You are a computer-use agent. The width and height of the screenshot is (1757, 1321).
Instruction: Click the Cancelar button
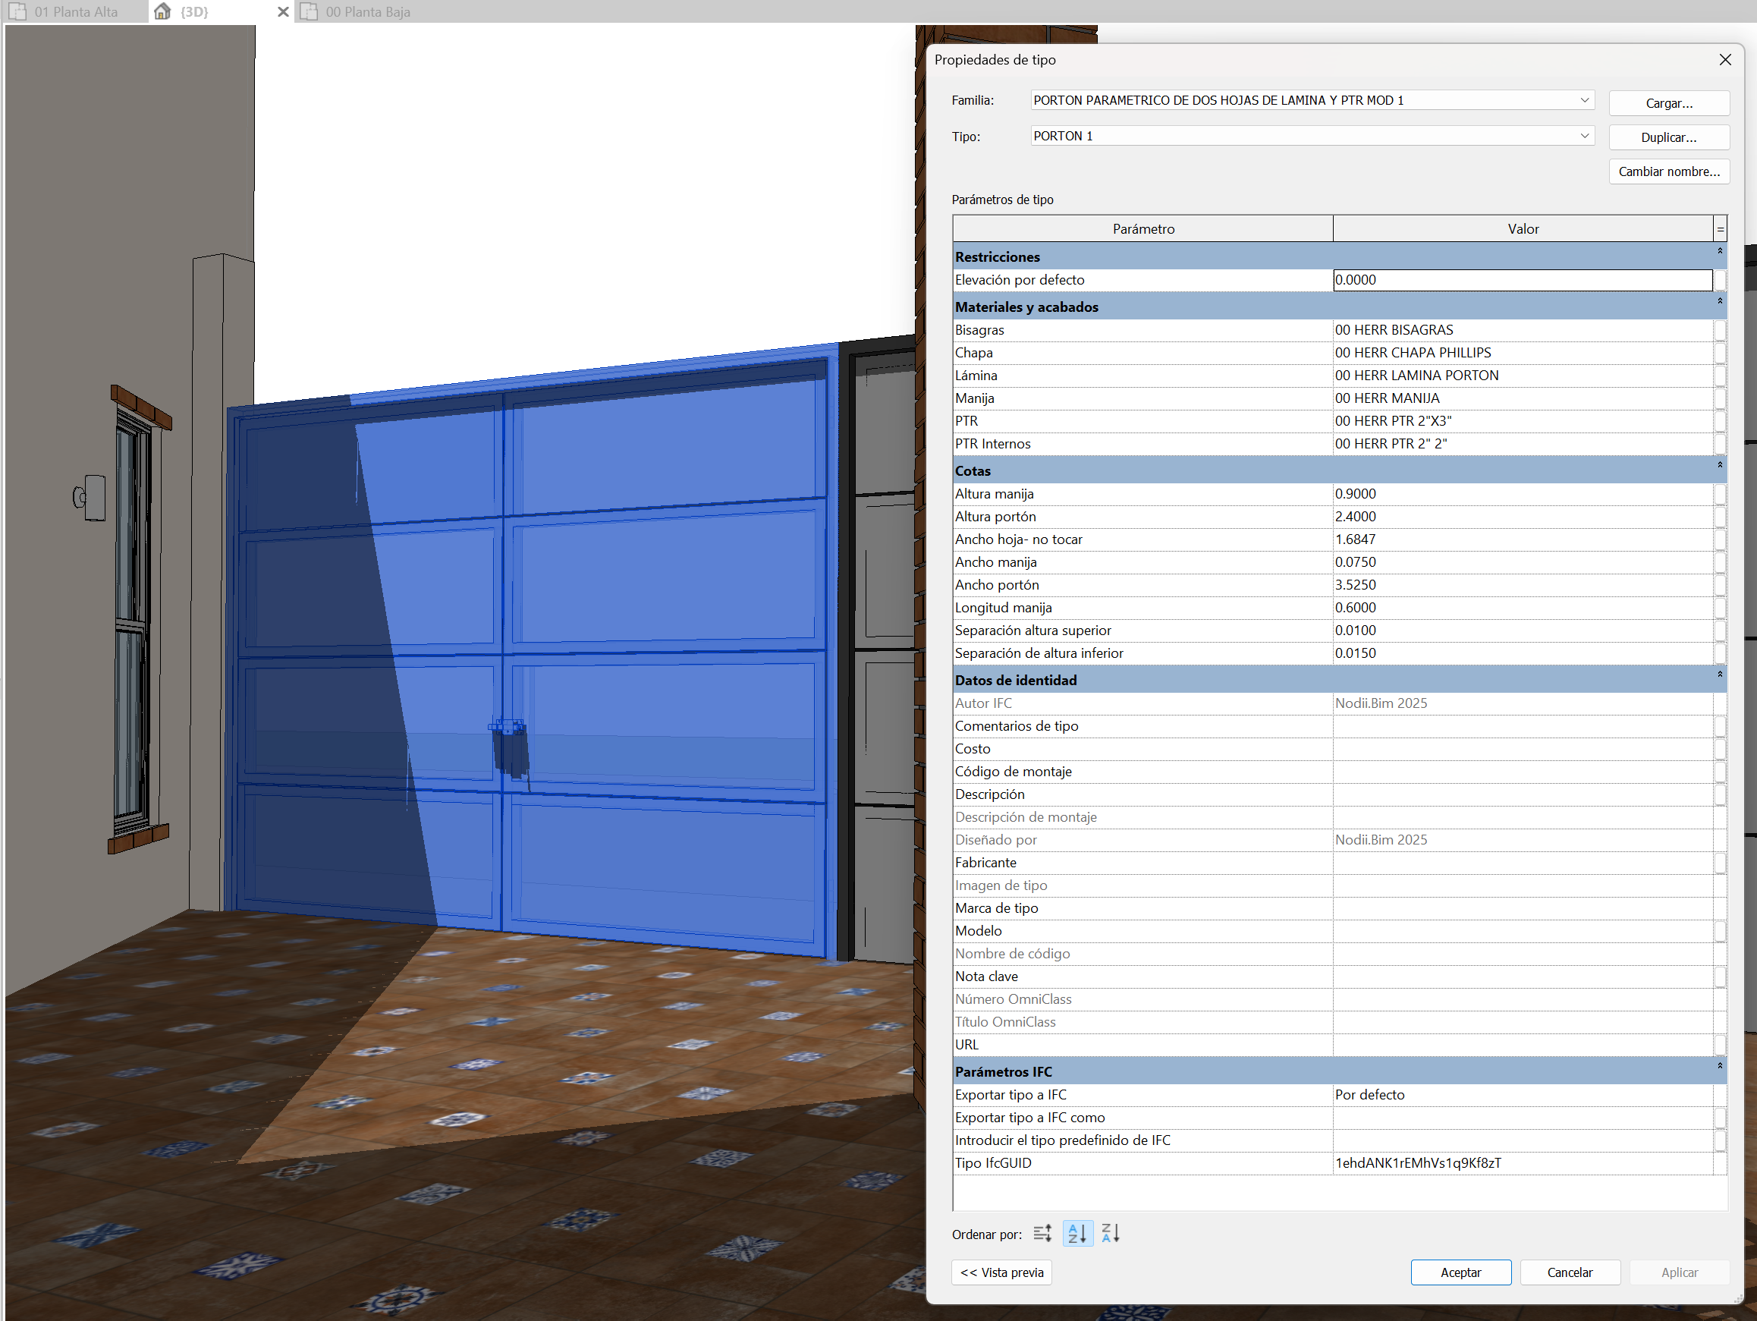(1570, 1272)
